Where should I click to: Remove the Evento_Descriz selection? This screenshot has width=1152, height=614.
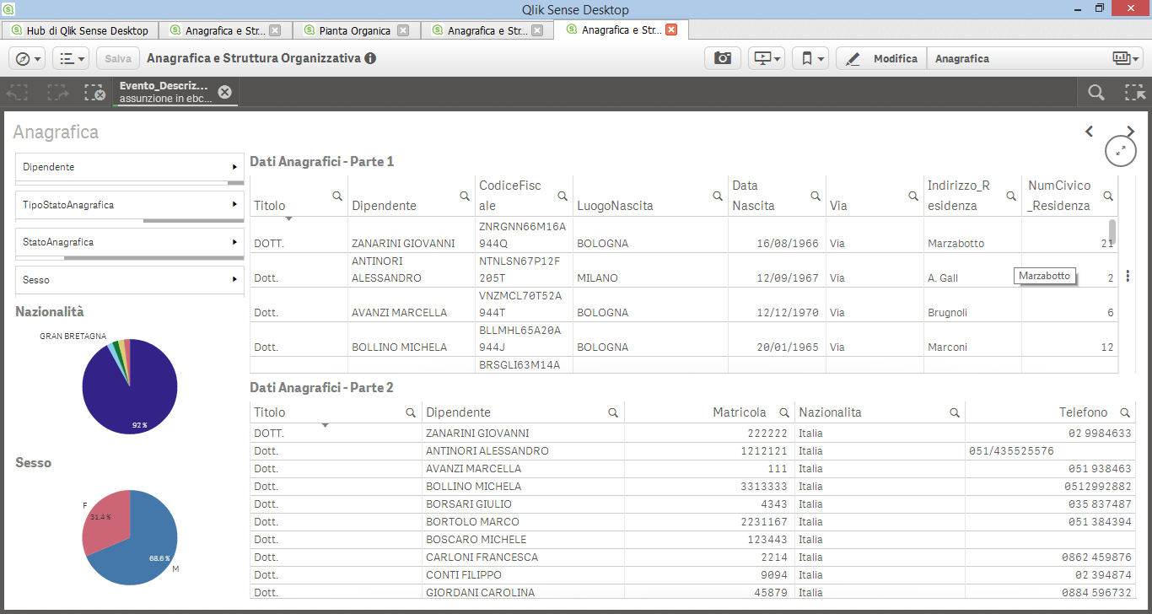224,92
